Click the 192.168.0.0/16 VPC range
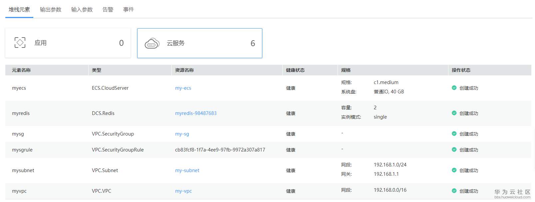 point(390,190)
